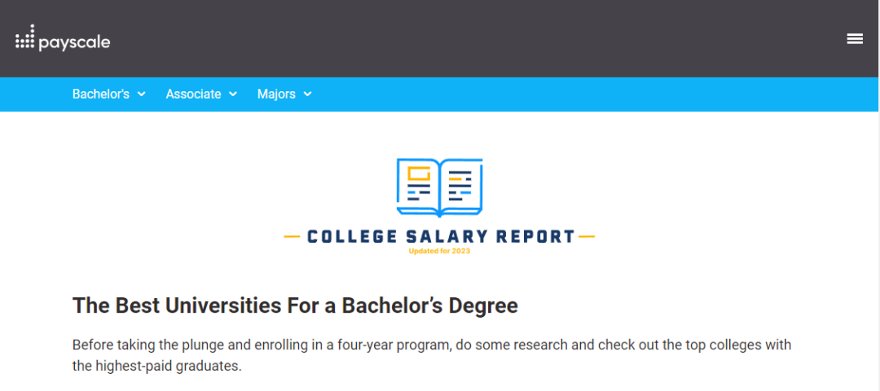Open the hamburger menu icon
The height and width of the screenshot is (391, 880).
[x=855, y=39]
